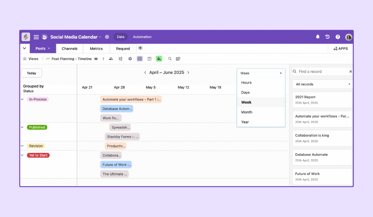Click the share export icon
Image resolution: width=373 pixels, height=217 pixels.
click(178, 59)
